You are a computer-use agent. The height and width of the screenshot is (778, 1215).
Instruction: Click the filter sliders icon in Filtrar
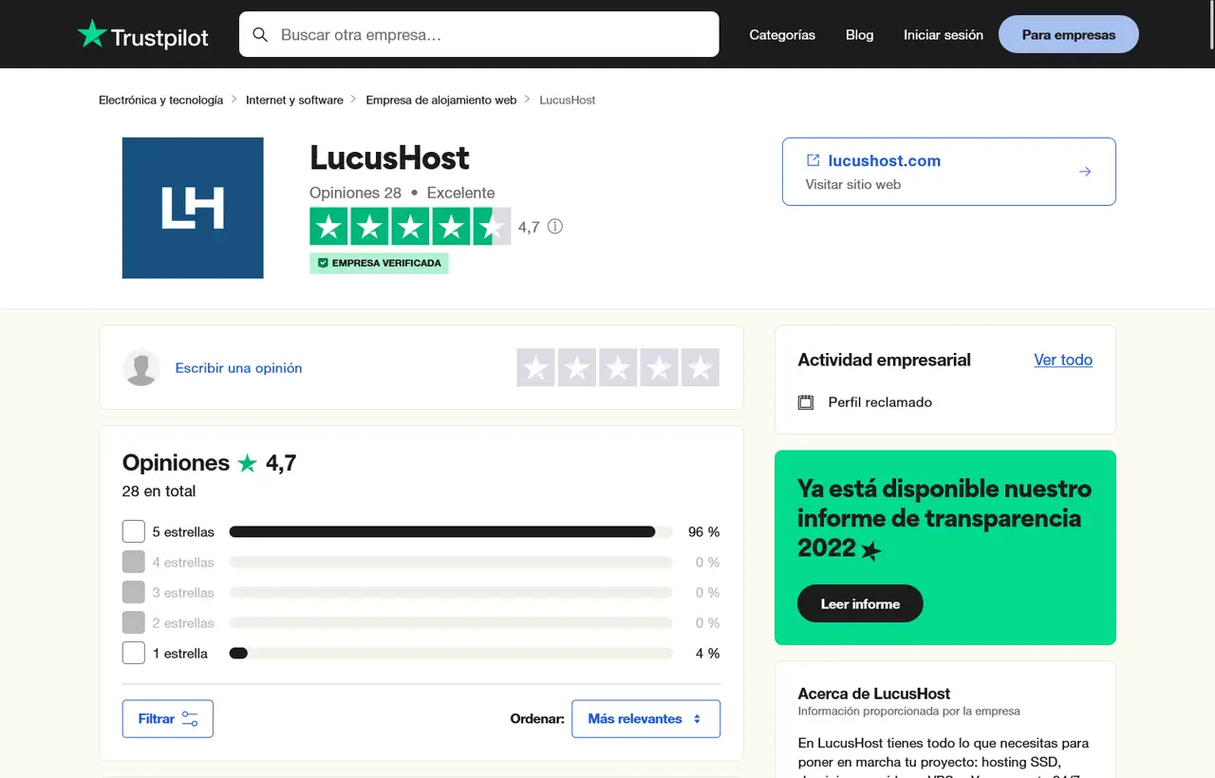190,719
